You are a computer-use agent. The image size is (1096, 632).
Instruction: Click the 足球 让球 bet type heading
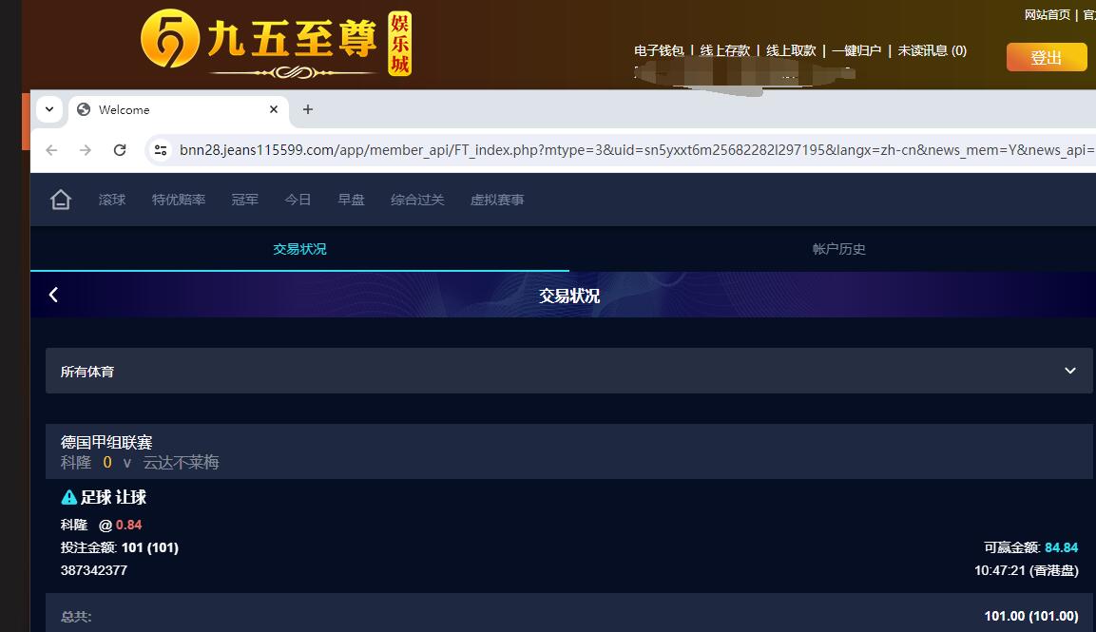pos(113,498)
